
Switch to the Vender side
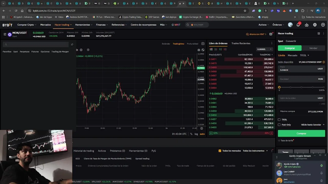313,48
